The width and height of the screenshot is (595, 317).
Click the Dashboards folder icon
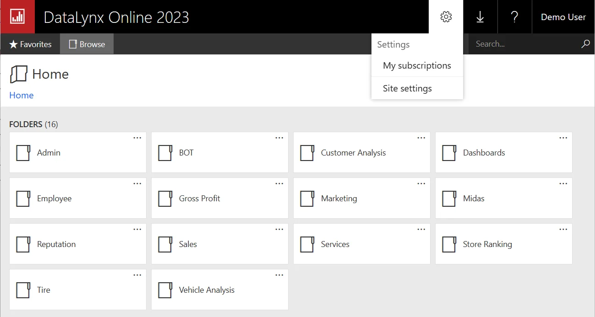coord(449,153)
